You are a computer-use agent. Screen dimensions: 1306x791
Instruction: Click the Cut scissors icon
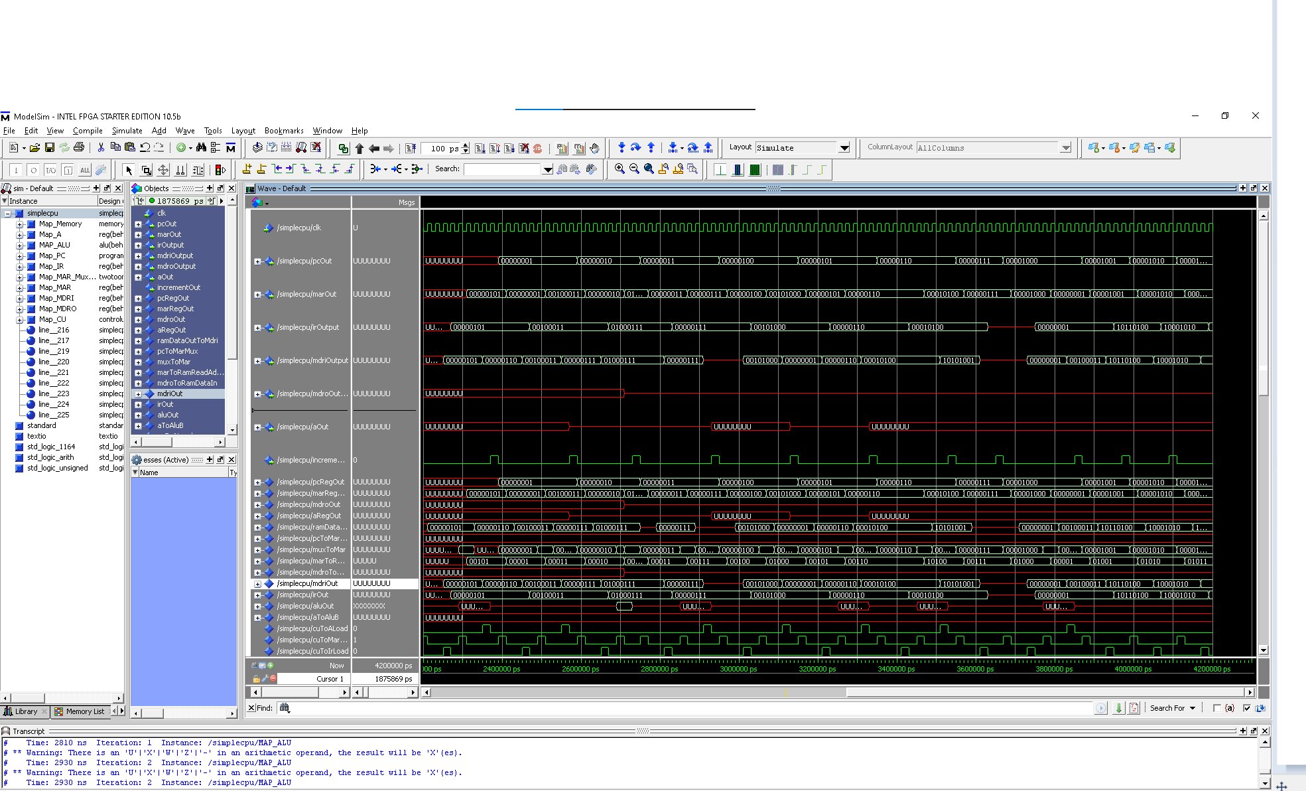pyautogui.click(x=101, y=148)
